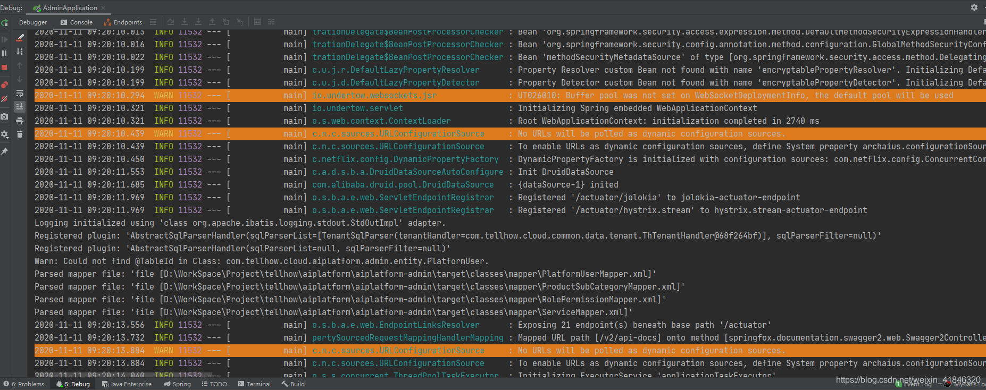Toggle soft-wrap in the console
This screenshot has width=986, height=390.
20,93
